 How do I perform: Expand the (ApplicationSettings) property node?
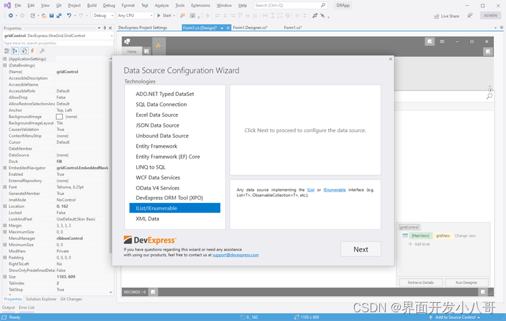click(5, 59)
